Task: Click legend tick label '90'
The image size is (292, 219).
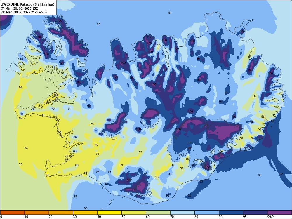Action: coord(221,217)
